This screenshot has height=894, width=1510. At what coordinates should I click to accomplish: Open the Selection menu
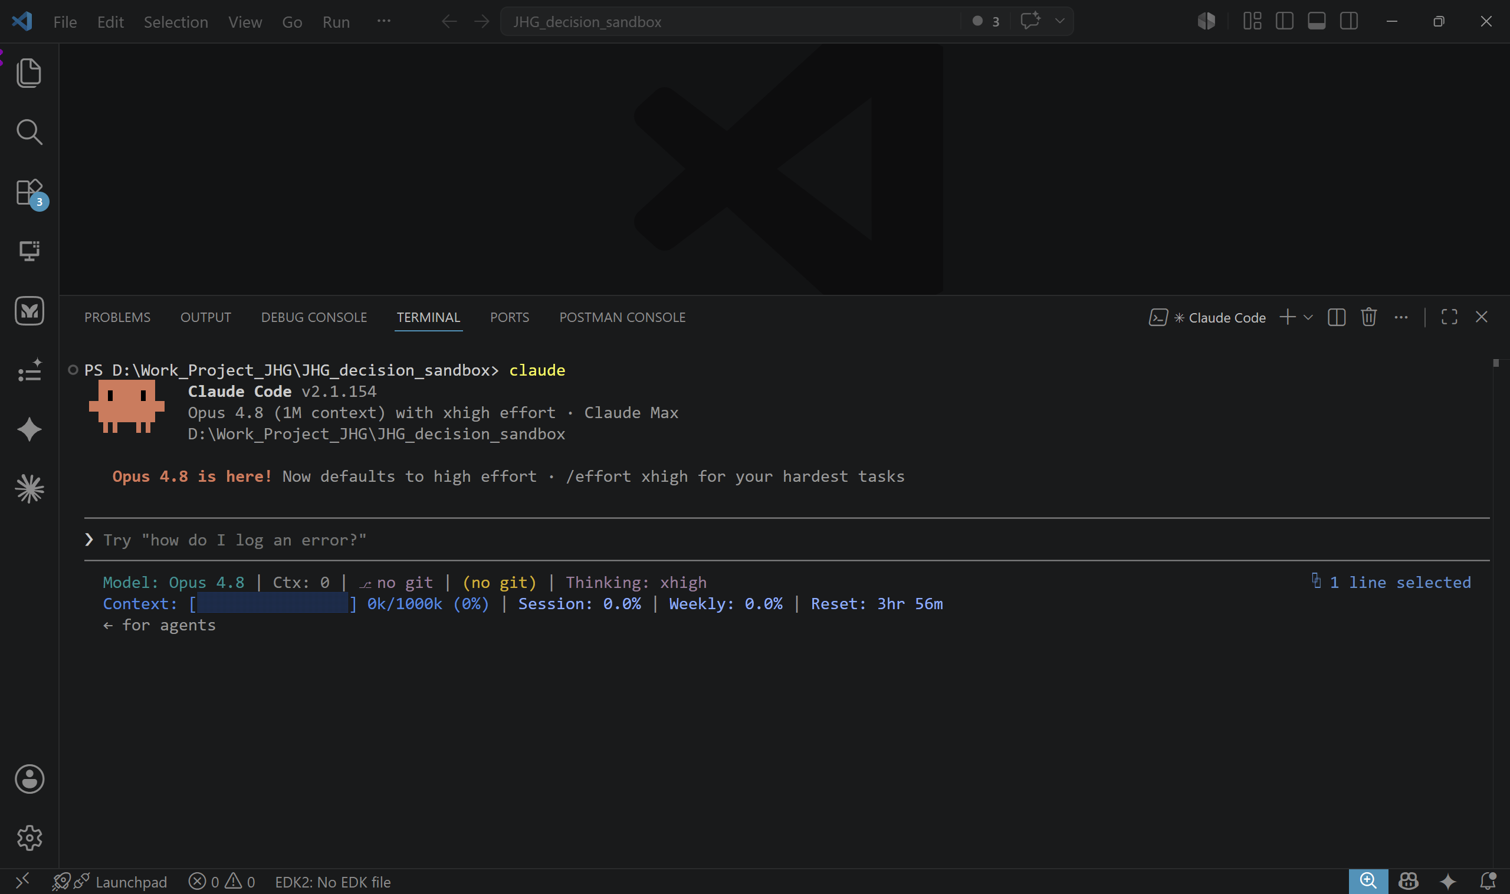(x=176, y=22)
